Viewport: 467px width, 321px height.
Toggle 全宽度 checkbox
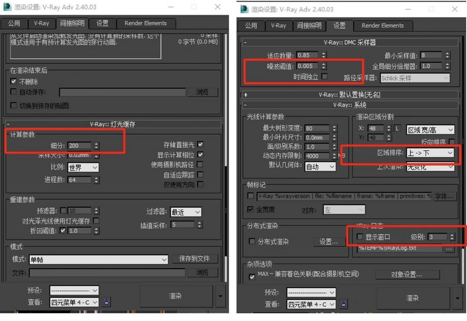[250, 209]
